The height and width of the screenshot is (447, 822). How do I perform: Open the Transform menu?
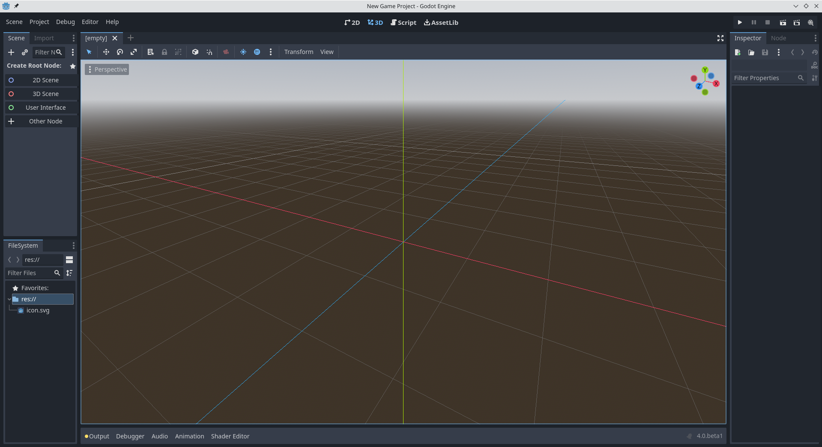pos(299,52)
